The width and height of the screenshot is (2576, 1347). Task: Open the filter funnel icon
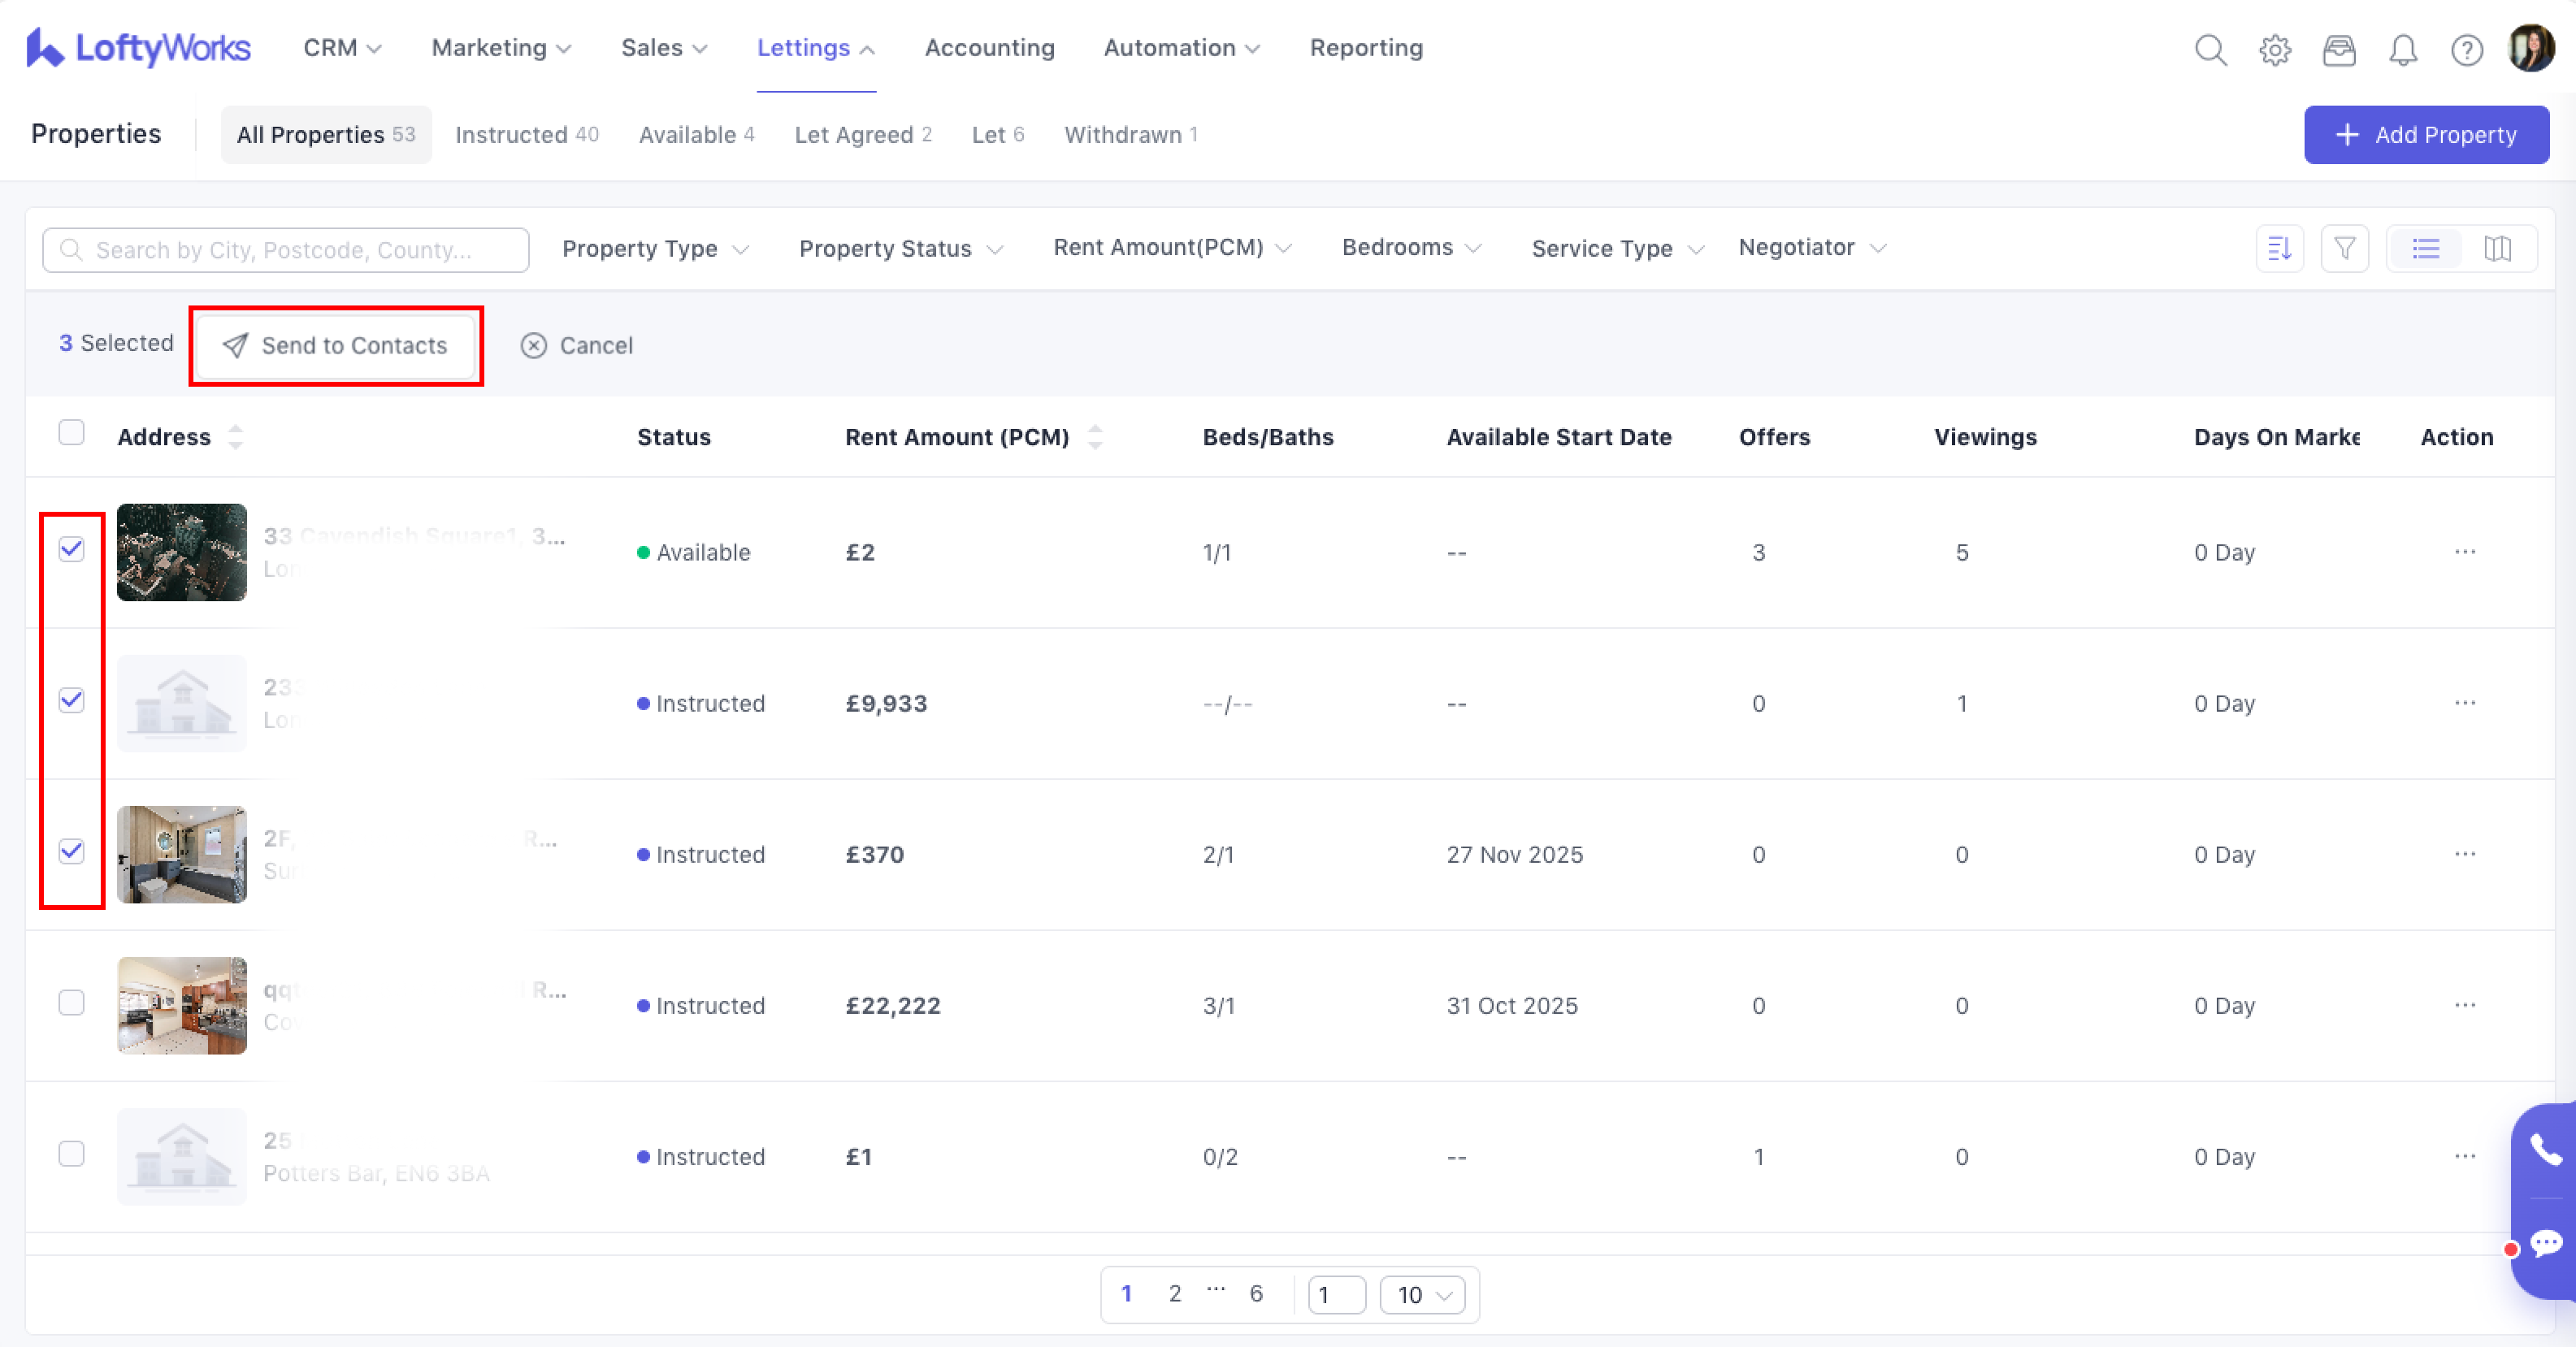pyautogui.click(x=2344, y=249)
